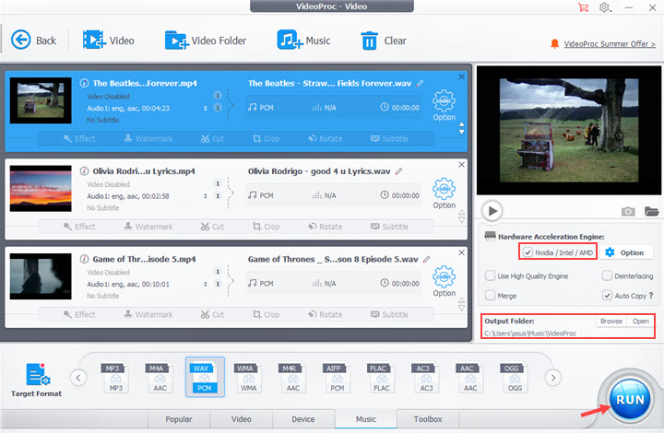Remove Game of Thrones file from list
Screen dimensions: 664x433
pos(462,252)
